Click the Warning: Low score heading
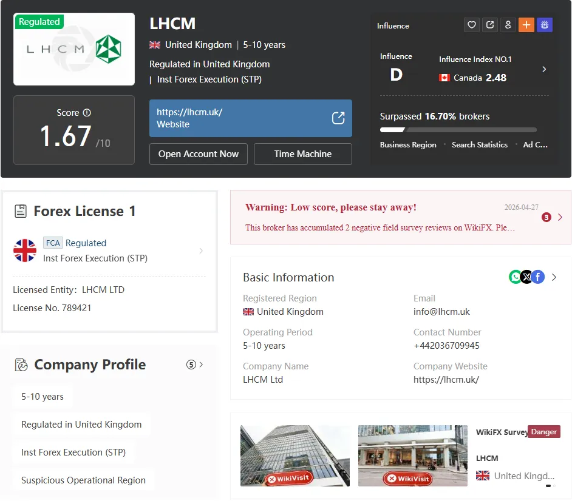The height and width of the screenshot is (501, 572). [x=331, y=207]
